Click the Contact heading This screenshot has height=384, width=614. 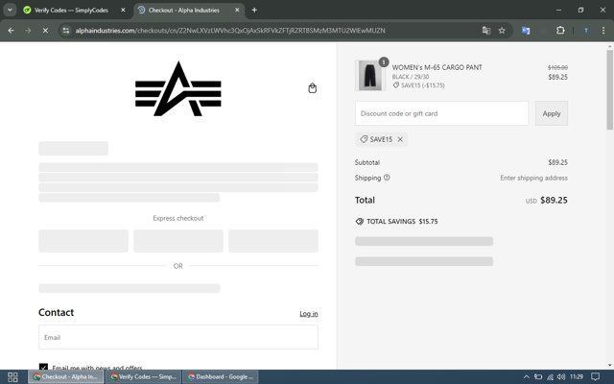pyautogui.click(x=56, y=312)
